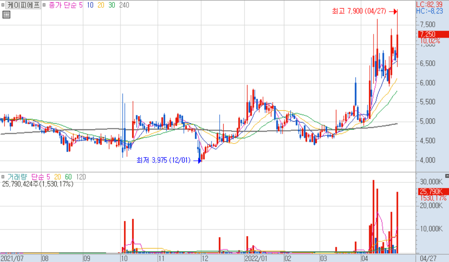Open the data table grid icon
The height and width of the screenshot is (262, 449).
pos(7,15)
